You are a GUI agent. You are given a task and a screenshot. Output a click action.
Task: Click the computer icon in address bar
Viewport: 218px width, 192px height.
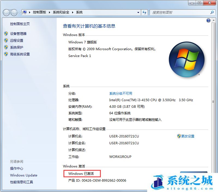pos(25,12)
